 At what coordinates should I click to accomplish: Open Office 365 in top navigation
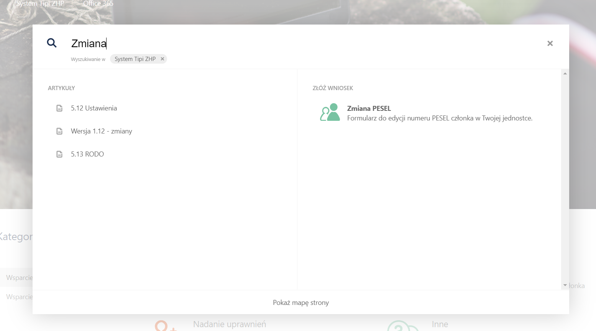coord(99,3)
